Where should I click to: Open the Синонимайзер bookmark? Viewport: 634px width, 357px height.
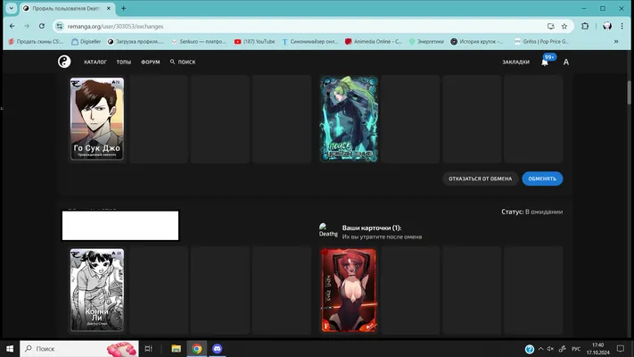point(309,41)
